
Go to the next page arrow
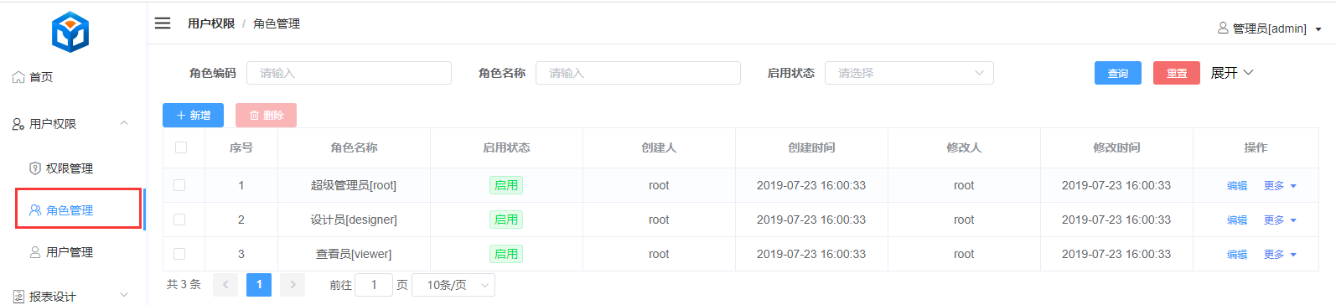[293, 285]
